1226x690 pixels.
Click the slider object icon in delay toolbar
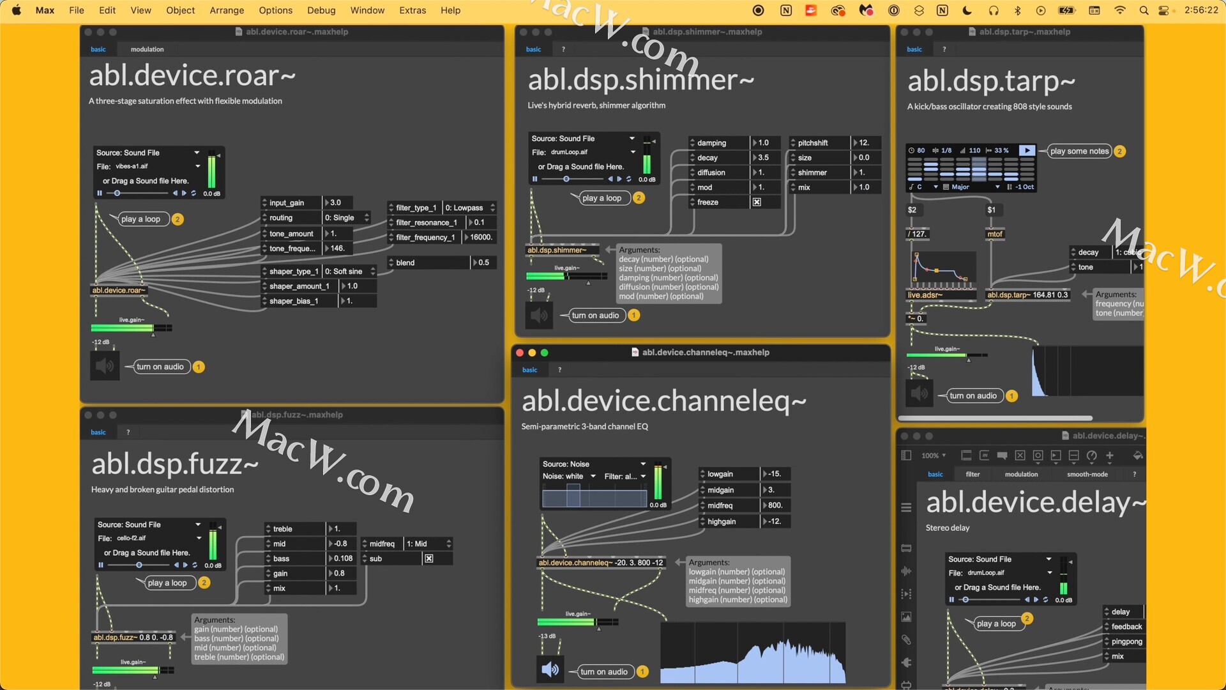(x=1073, y=456)
